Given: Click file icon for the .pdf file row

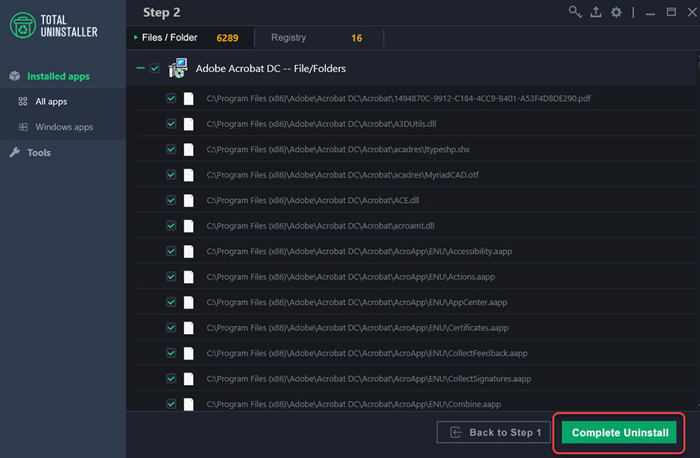Looking at the screenshot, I should point(189,99).
